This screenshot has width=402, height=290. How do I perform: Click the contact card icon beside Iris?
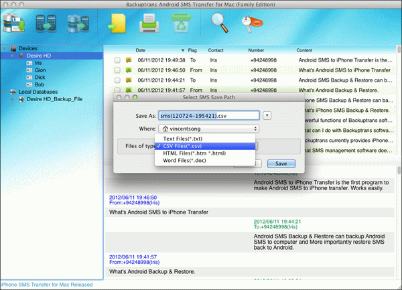[29, 63]
